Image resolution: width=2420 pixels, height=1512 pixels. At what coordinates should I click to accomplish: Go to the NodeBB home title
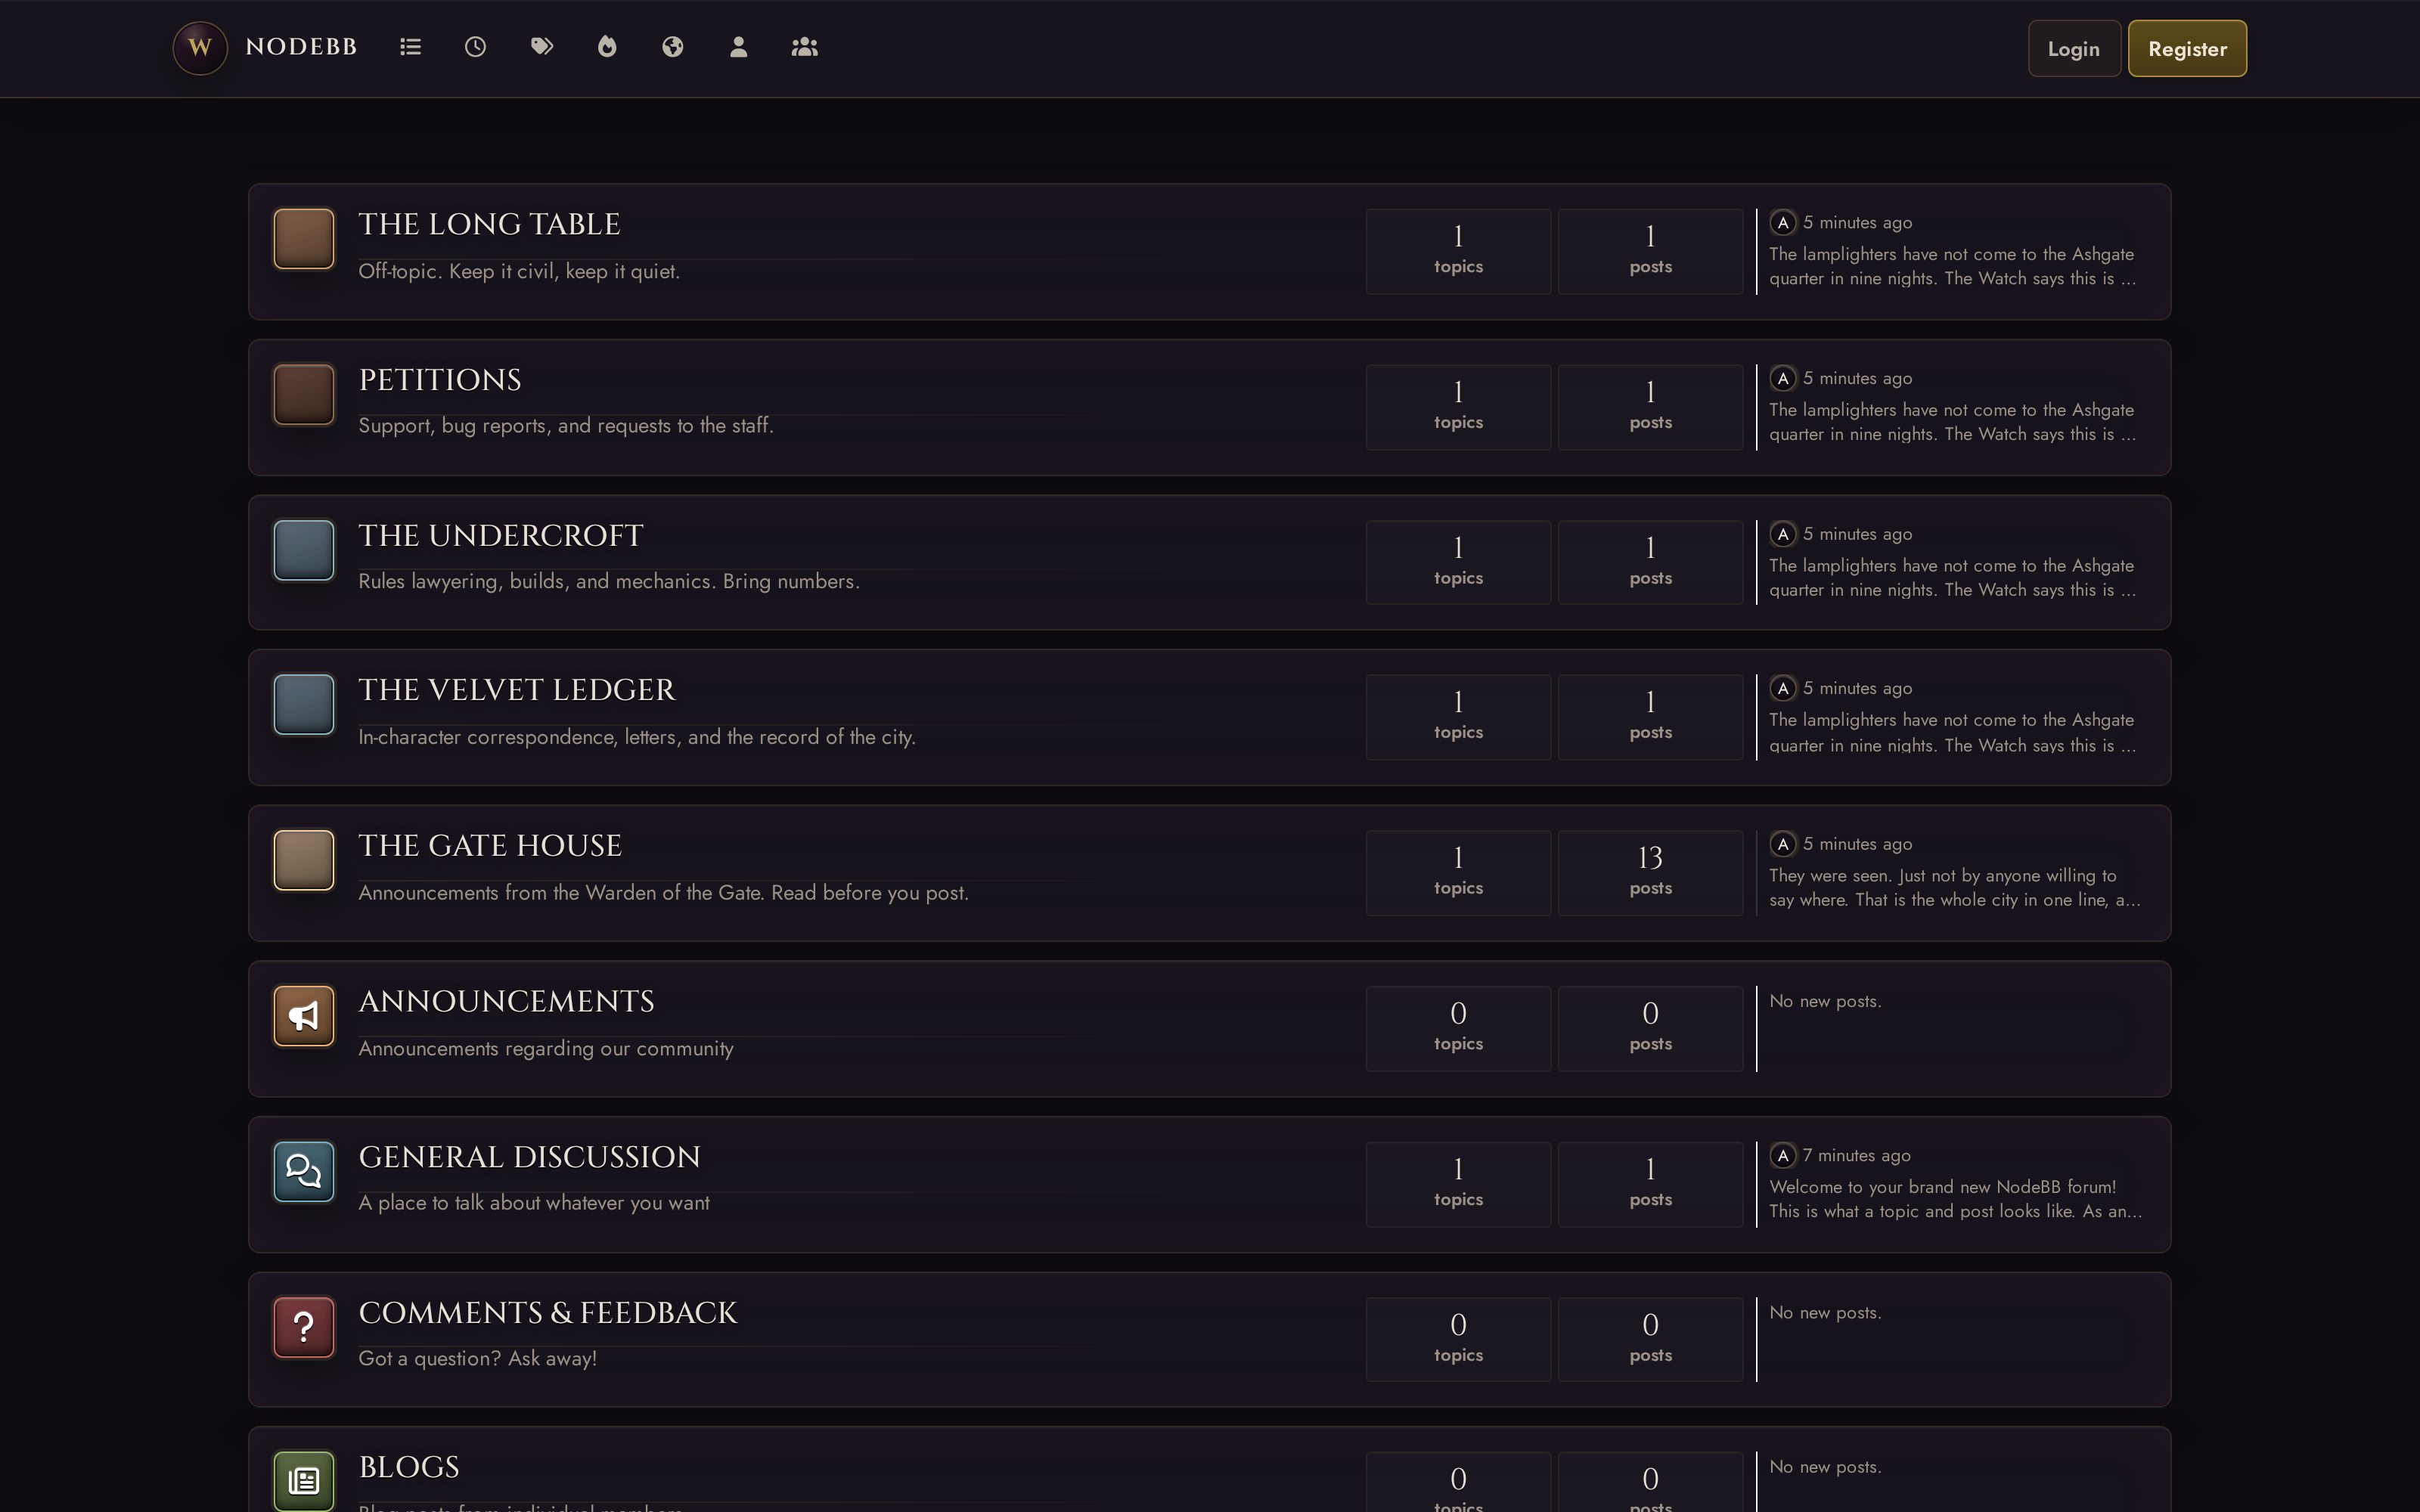click(x=301, y=47)
